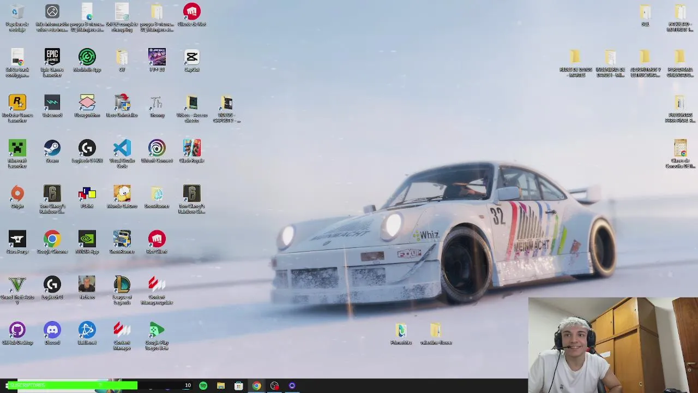Image resolution: width=698 pixels, height=393 pixels.
Task: Select PREGUNTAS PARA FINAL folder
Action: (x=680, y=109)
